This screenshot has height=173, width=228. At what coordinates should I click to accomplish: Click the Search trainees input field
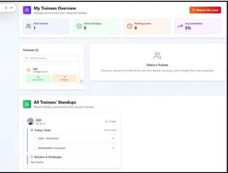[51, 58]
